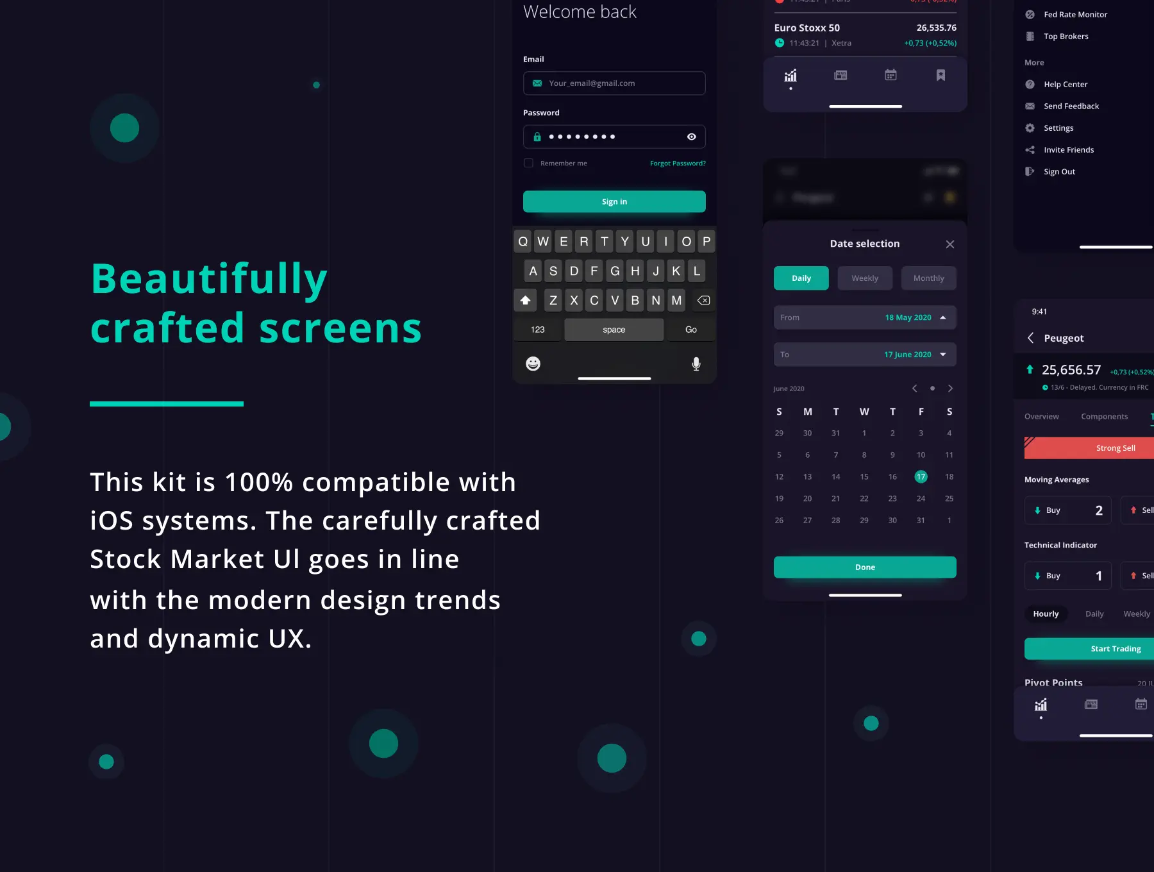1154x872 pixels.
Task: Go to next month with right chevron
Action: tap(950, 389)
